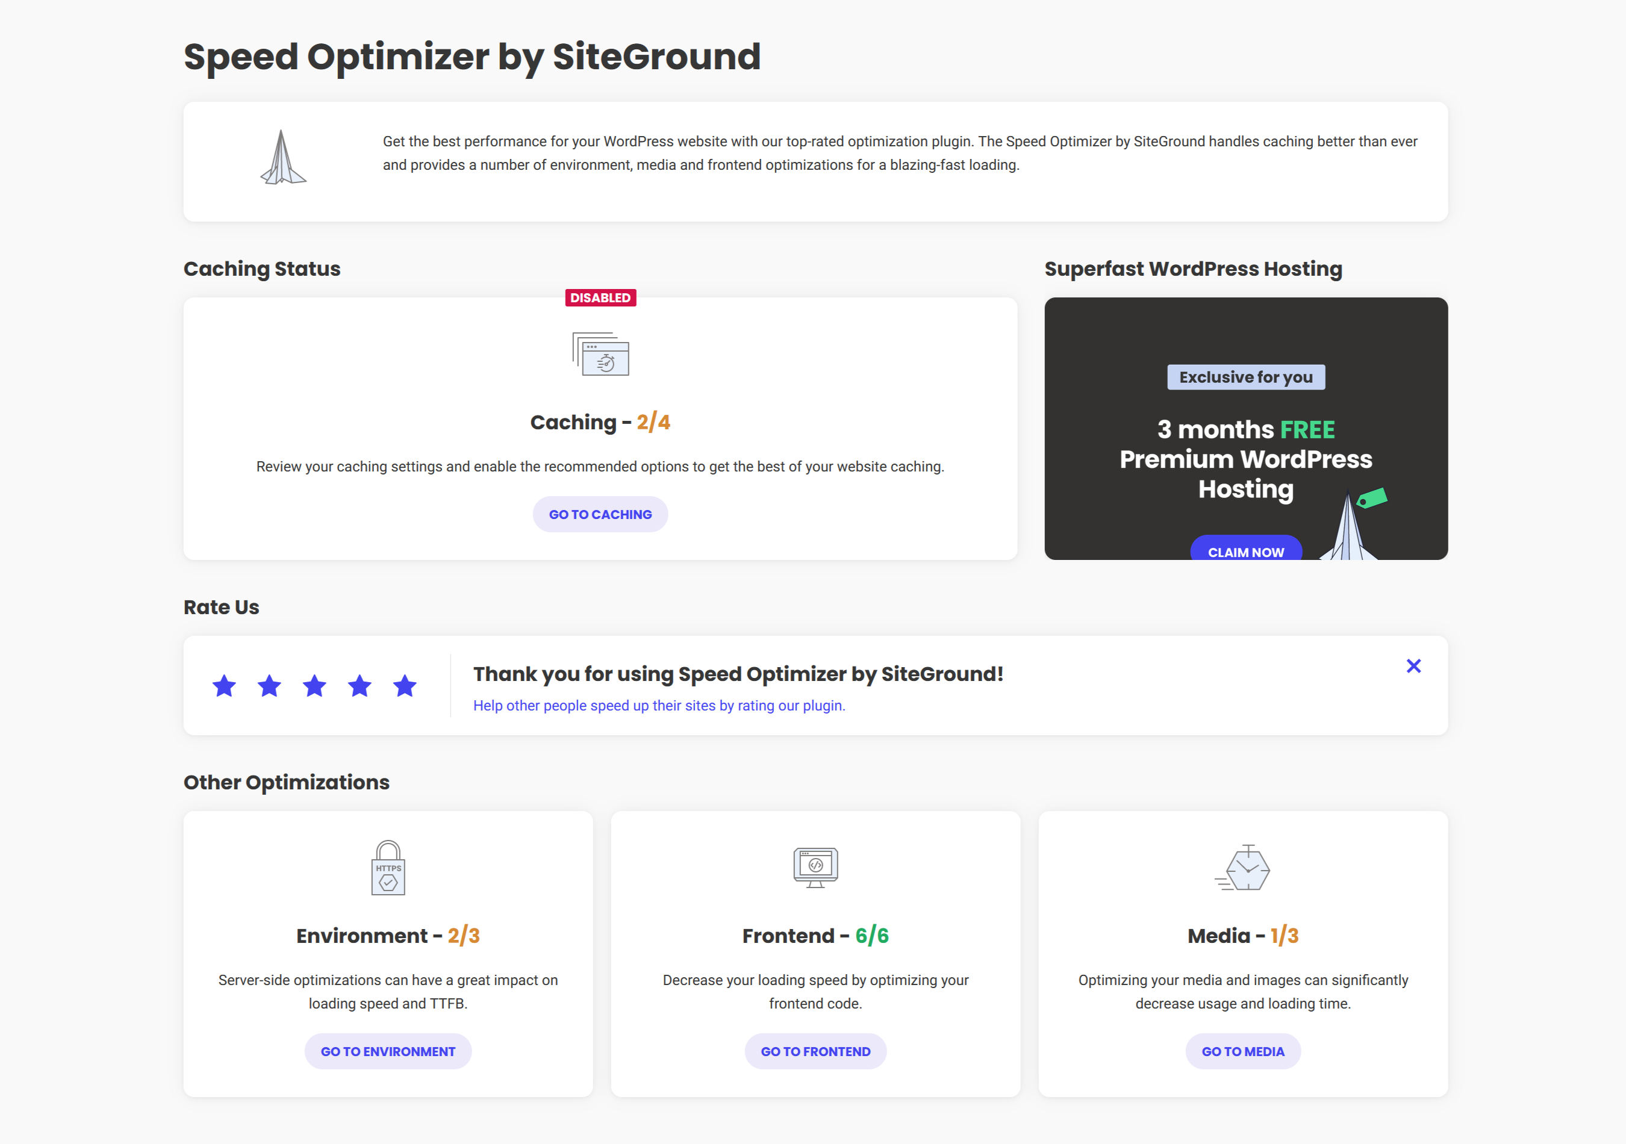
Task: Give a five-star rating
Action: click(404, 685)
